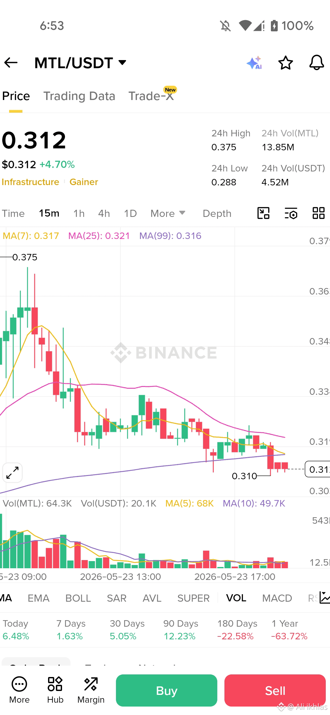This screenshot has width=330, height=715.
Task: Tap the +4.70% change percentage
Action: pyautogui.click(x=57, y=165)
